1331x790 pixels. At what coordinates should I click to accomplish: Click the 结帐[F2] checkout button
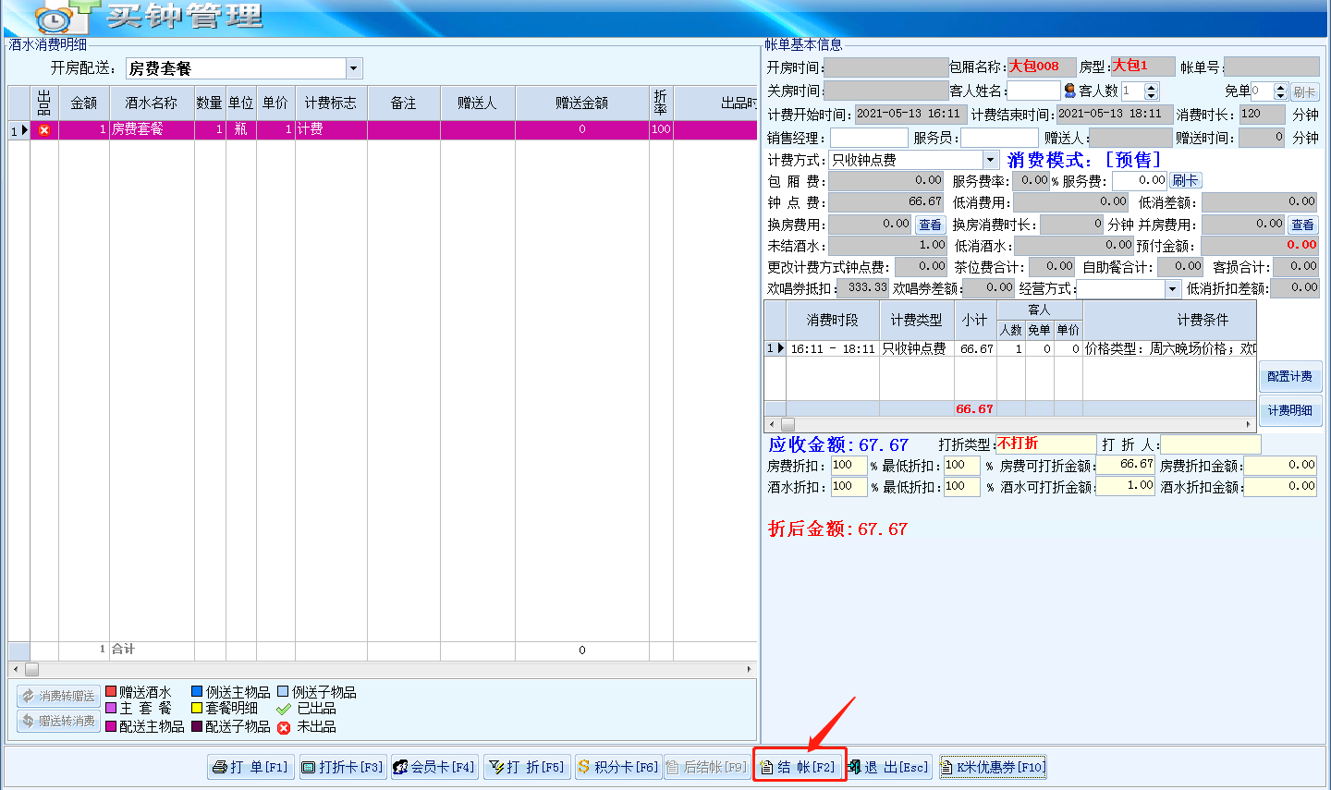pyautogui.click(x=799, y=767)
